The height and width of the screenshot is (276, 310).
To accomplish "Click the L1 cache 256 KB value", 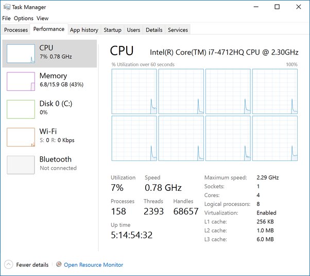I will (x=265, y=221).
